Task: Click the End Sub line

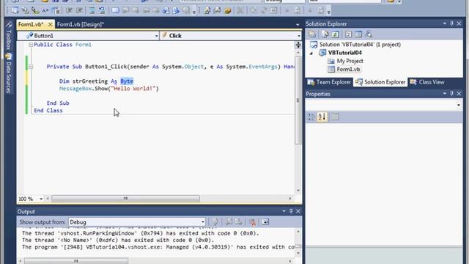Action: 58,103
